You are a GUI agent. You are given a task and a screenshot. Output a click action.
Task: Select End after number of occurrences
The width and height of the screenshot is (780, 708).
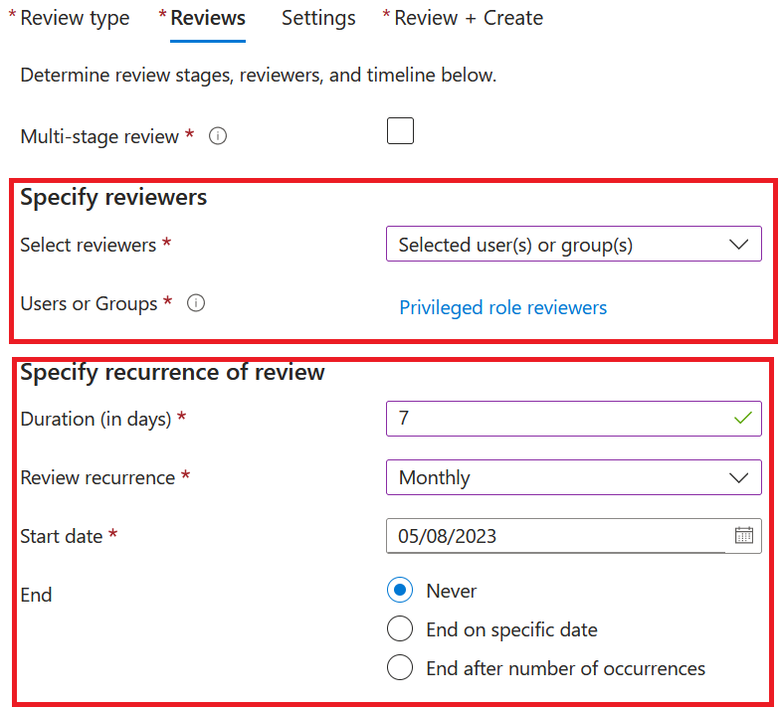pos(400,668)
